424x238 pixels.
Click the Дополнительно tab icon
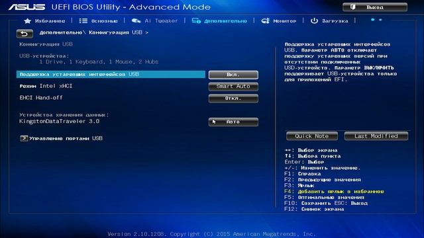coord(196,20)
